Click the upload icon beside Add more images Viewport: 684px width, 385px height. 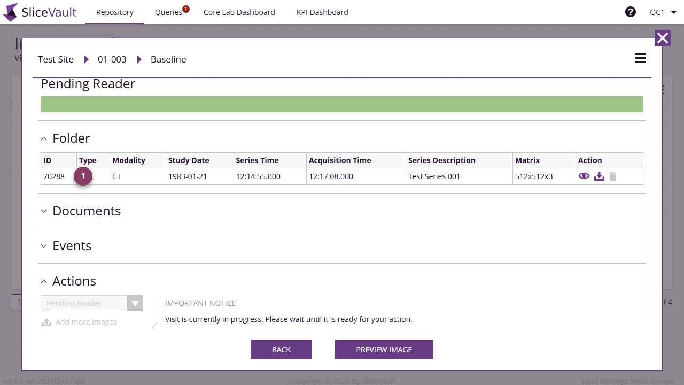(46, 322)
